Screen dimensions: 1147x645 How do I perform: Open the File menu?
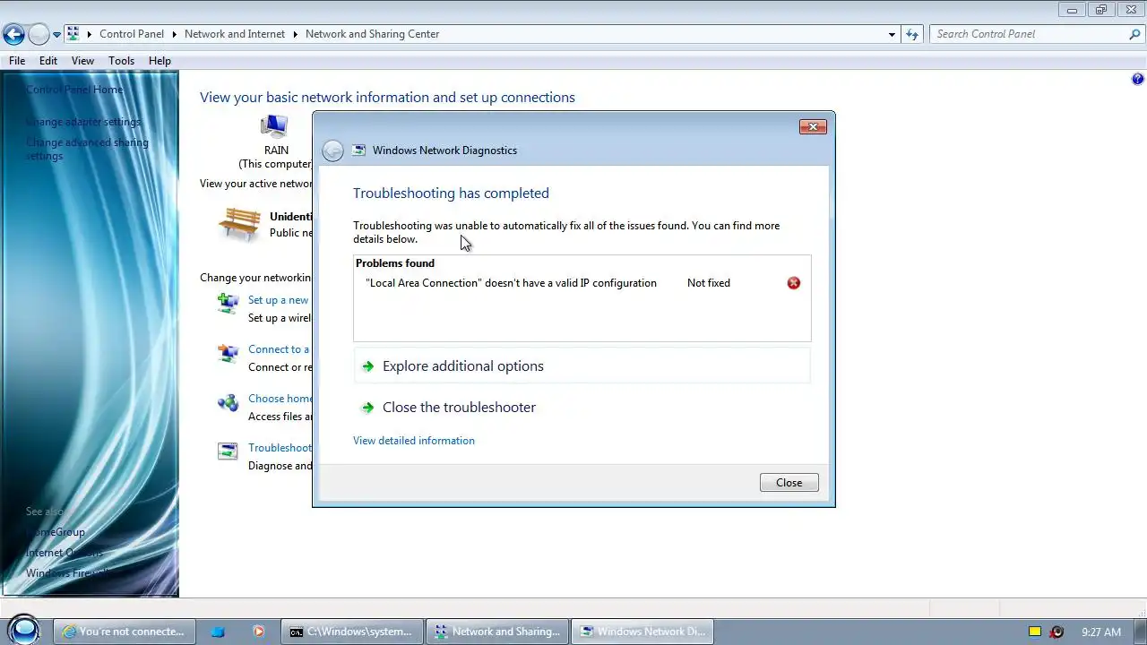pyautogui.click(x=17, y=61)
